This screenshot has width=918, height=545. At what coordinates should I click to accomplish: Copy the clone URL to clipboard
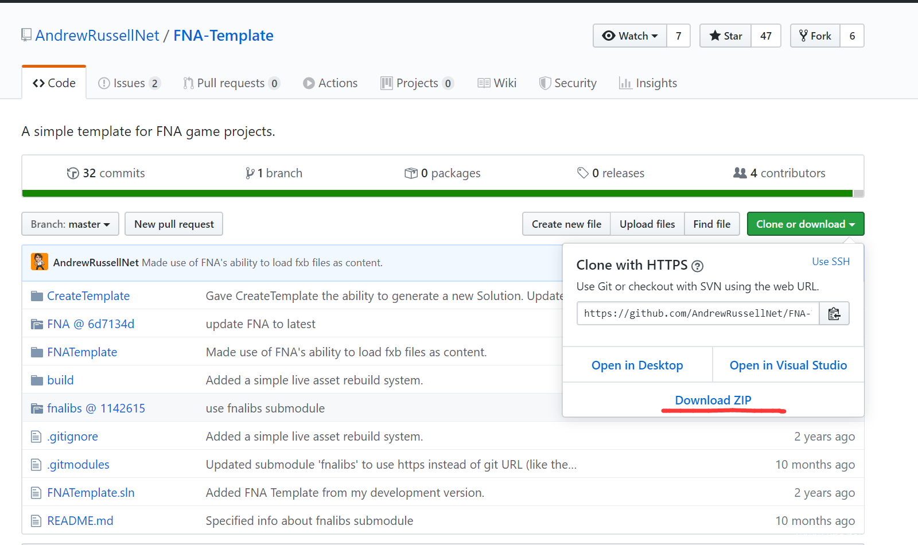pyautogui.click(x=834, y=314)
